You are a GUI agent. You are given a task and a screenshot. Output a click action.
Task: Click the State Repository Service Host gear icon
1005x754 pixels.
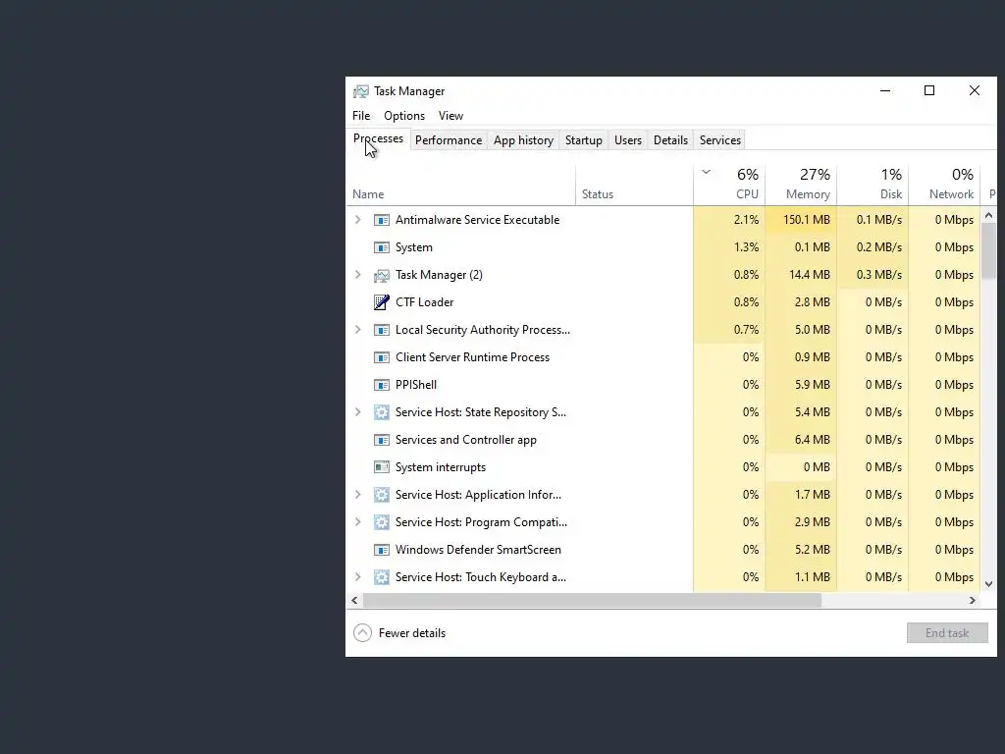[x=382, y=412]
